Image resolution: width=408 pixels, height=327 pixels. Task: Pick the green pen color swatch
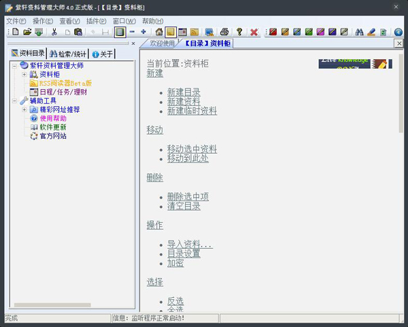(x=309, y=32)
